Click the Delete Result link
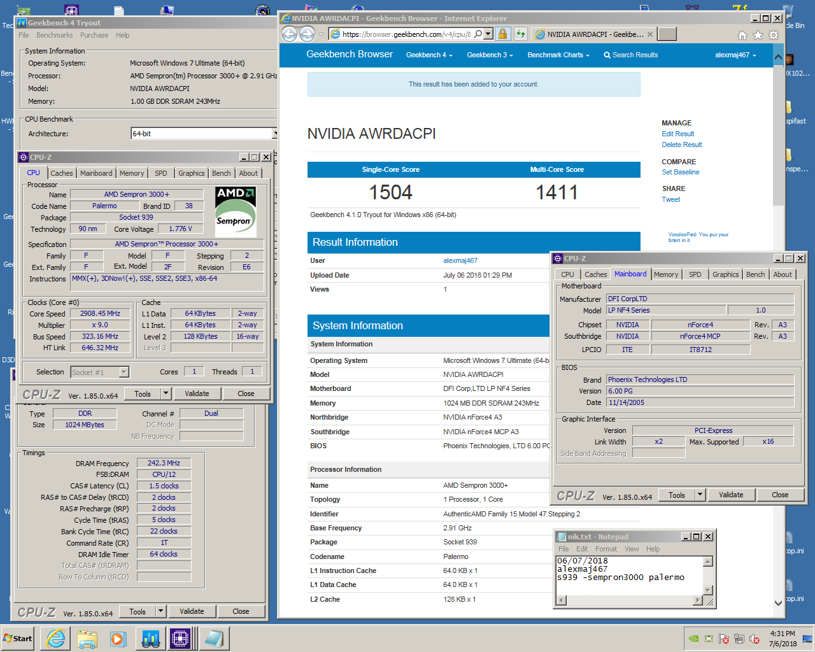The height and width of the screenshot is (652, 815). 682,145
